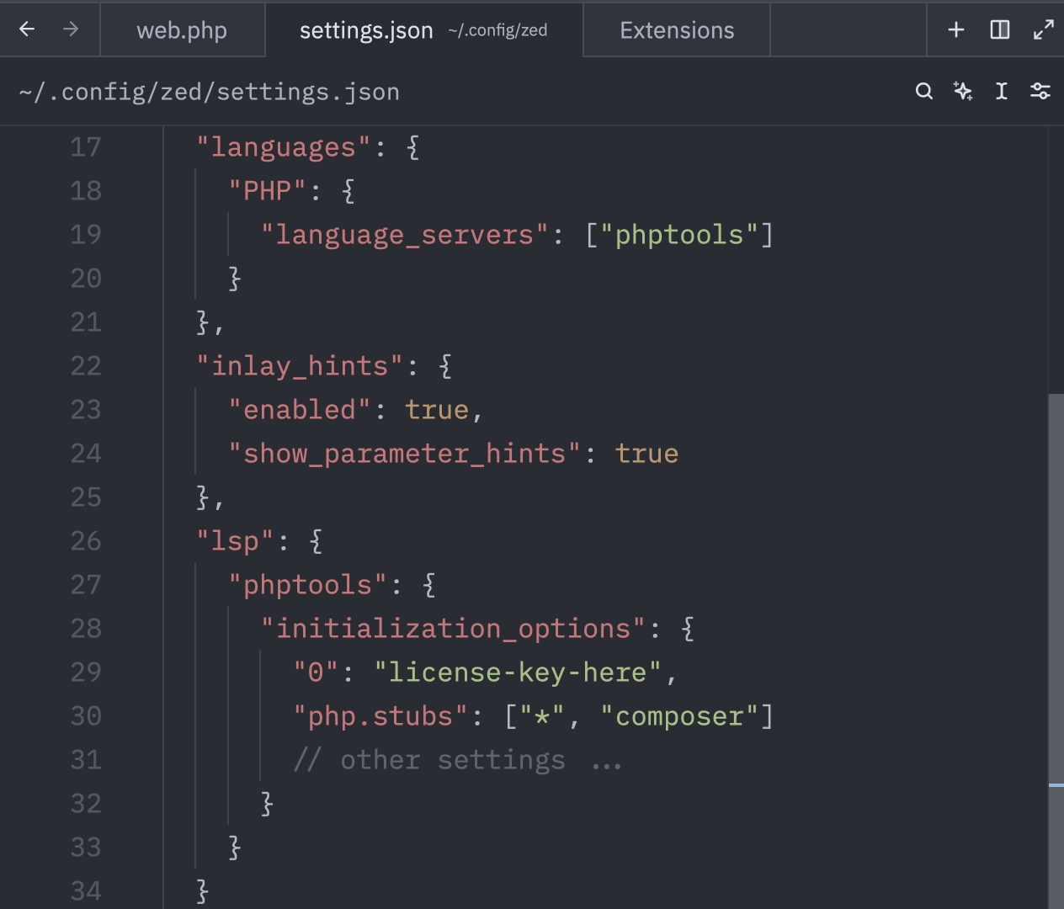Zoom the pane with expand arrows icon

point(1044,29)
